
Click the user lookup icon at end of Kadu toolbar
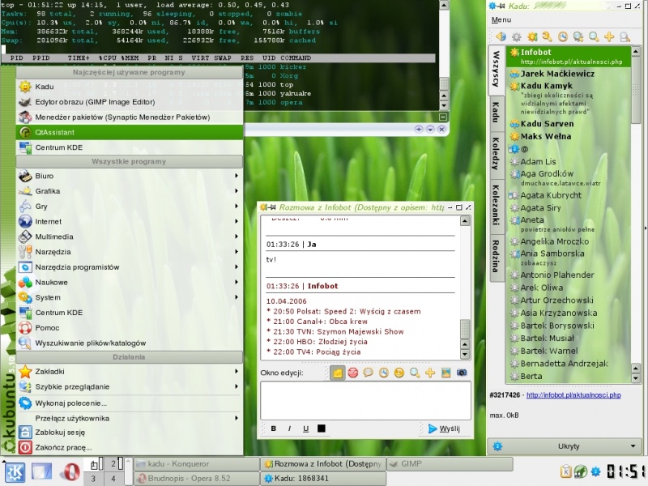[x=625, y=36]
